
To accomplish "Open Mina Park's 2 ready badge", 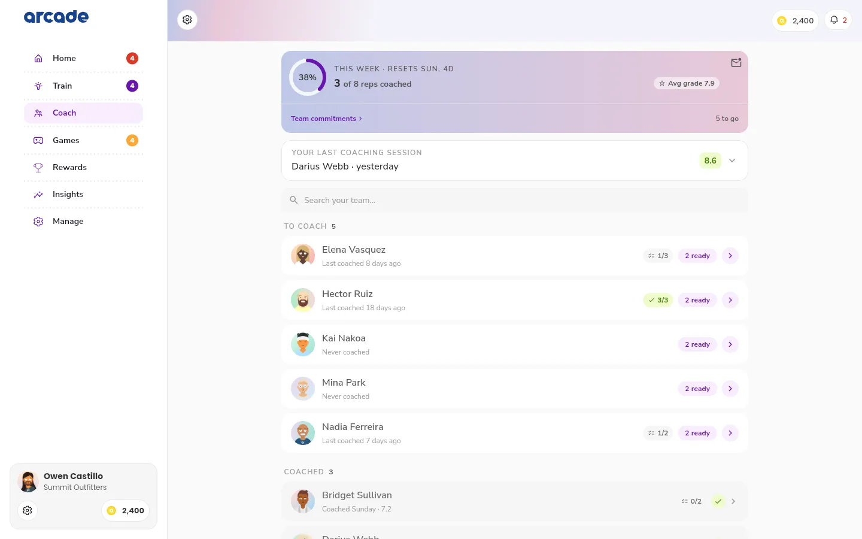I will [x=697, y=389].
